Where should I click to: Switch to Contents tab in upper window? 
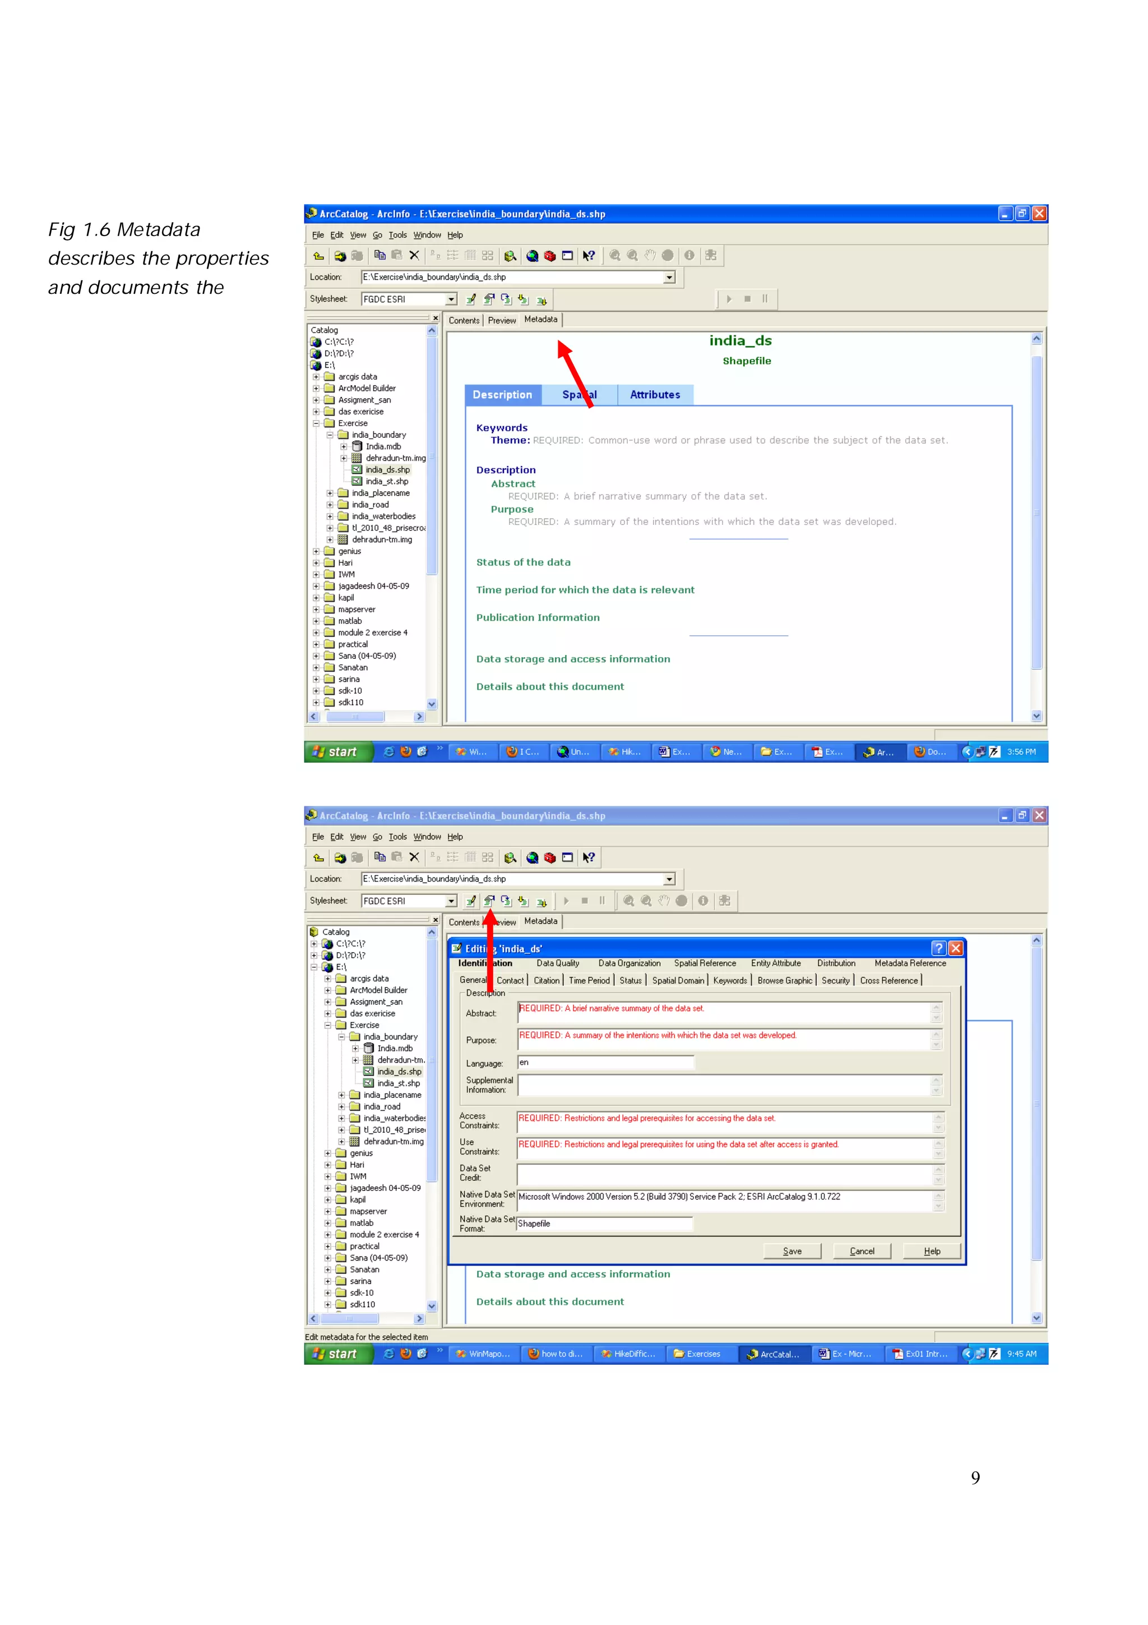[464, 321]
